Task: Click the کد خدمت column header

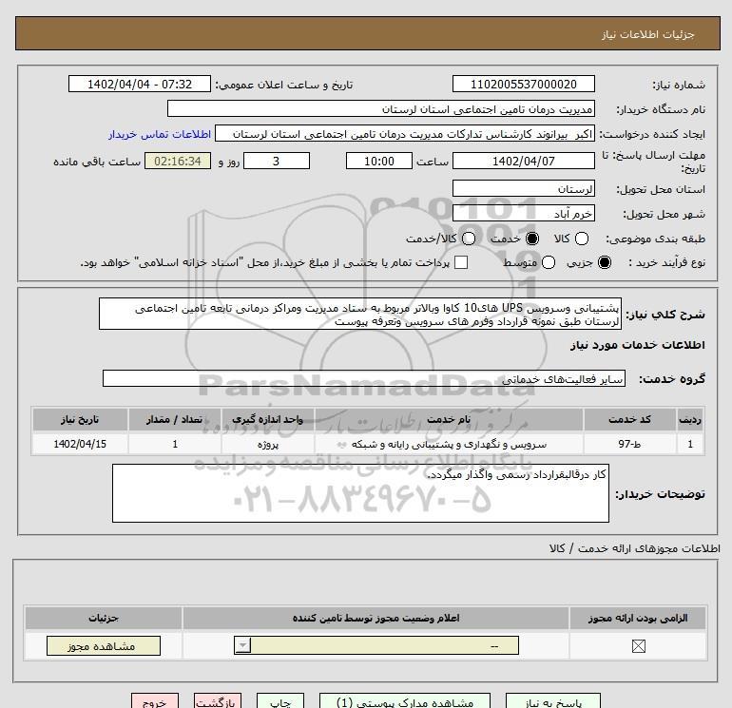Action: click(629, 419)
